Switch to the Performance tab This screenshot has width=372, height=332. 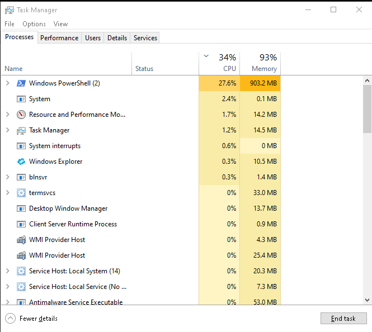(59, 38)
